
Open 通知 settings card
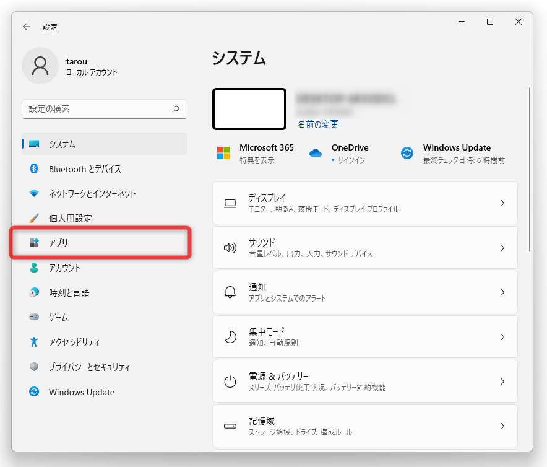pyautogui.click(x=365, y=292)
